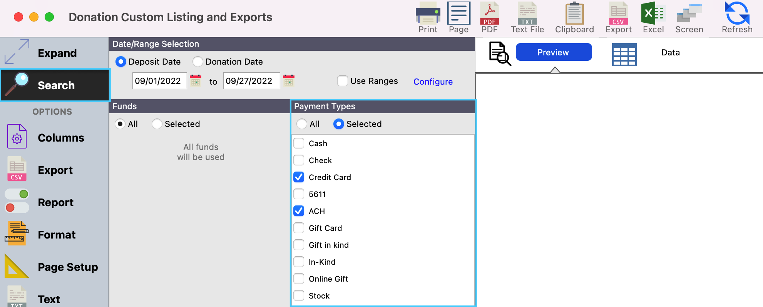
Task: Click the CSV Export toolbar icon
Action: [x=618, y=14]
